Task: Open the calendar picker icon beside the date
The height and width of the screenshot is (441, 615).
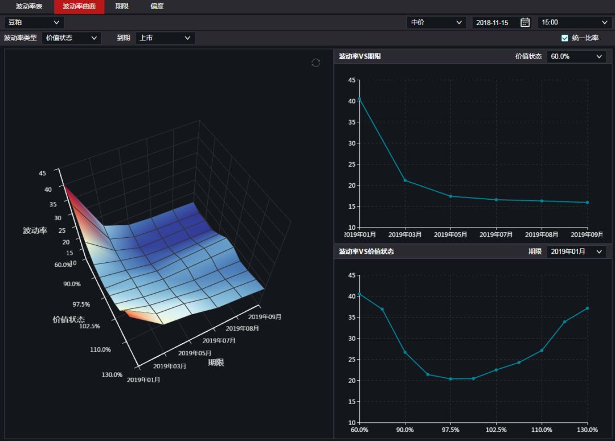Action: 525,22
